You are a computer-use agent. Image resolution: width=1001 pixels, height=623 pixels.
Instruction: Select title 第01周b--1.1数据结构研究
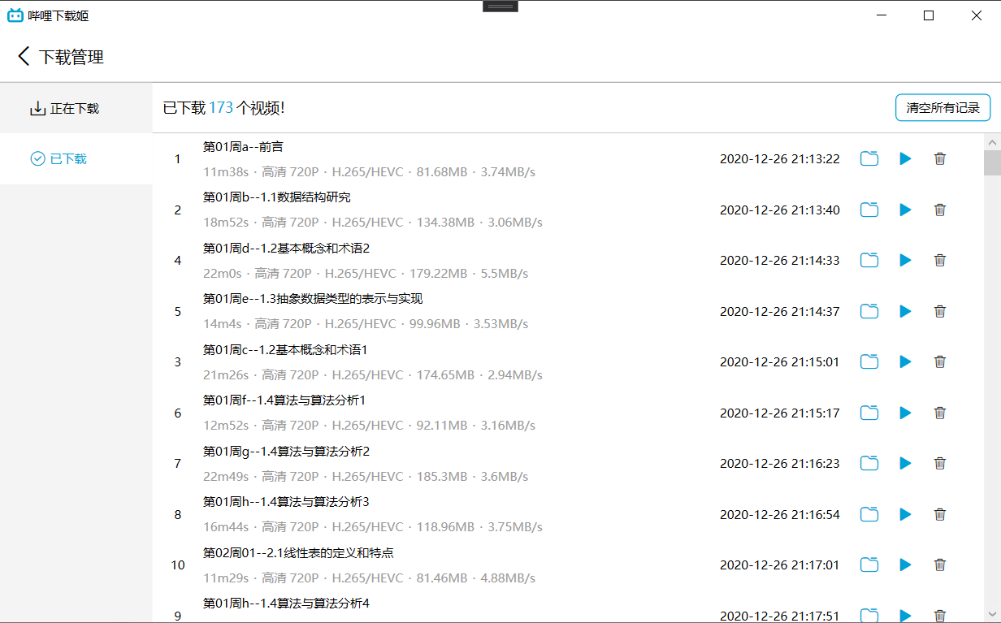pos(277,197)
